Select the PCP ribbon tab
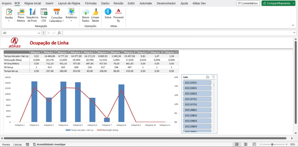 [17, 3]
